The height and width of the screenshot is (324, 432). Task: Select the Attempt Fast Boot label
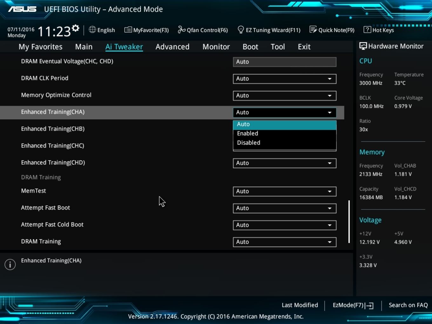coord(45,207)
